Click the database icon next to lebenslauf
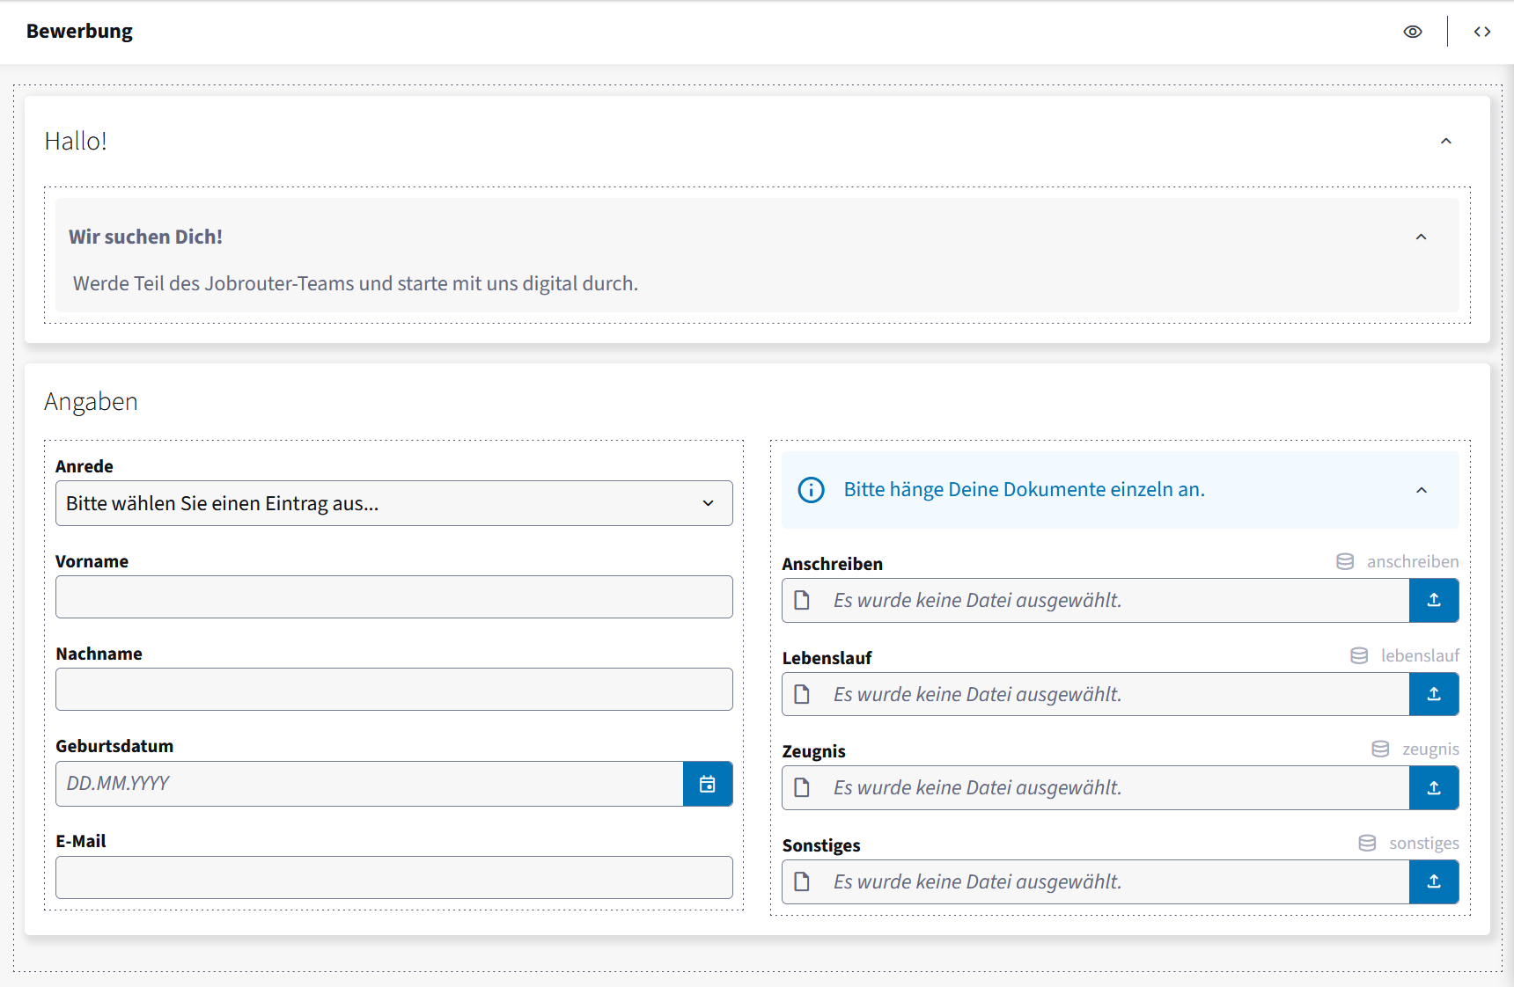 (1359, 655)
